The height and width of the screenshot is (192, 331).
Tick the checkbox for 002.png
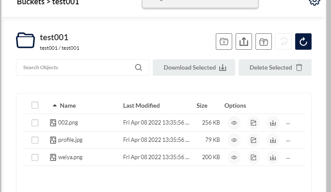coord(35,123)
